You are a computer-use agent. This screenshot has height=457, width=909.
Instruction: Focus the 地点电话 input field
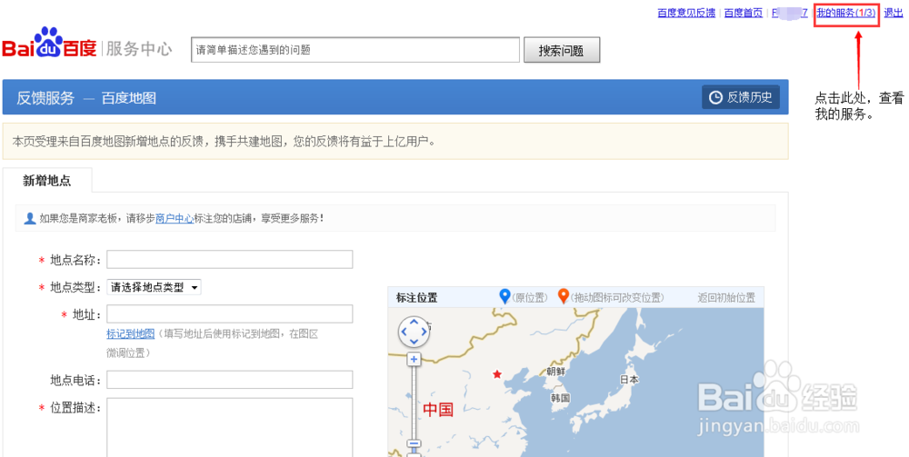coord(230,380)
